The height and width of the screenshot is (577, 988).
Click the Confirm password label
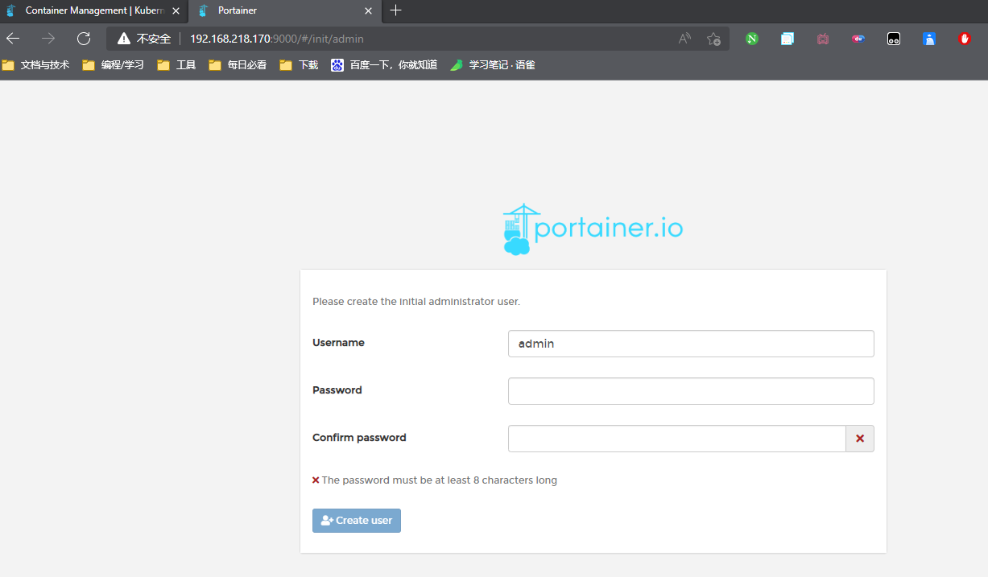tap(359, 438)
